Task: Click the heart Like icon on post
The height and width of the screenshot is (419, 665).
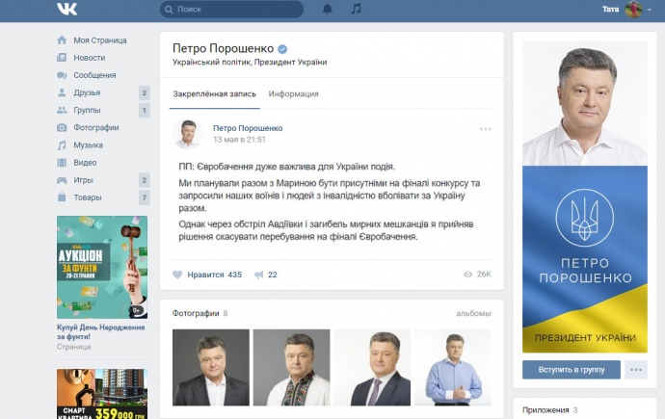Action: coord(177,275)
